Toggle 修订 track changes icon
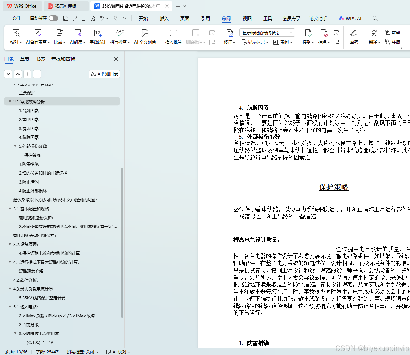The width and height of the screenshot is (410, 355). 229,33
